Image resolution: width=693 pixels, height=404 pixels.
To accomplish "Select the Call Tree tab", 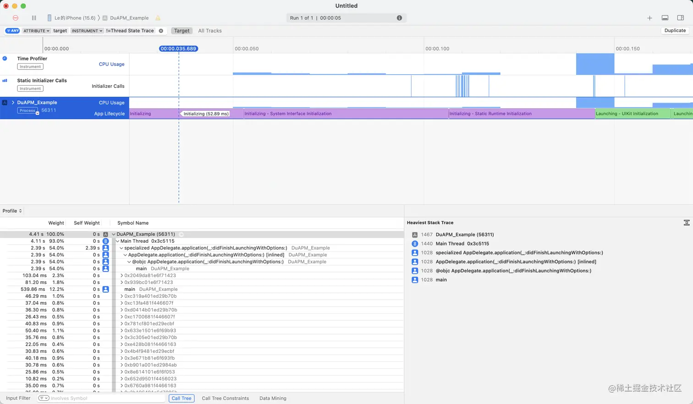I will (181, 398).
